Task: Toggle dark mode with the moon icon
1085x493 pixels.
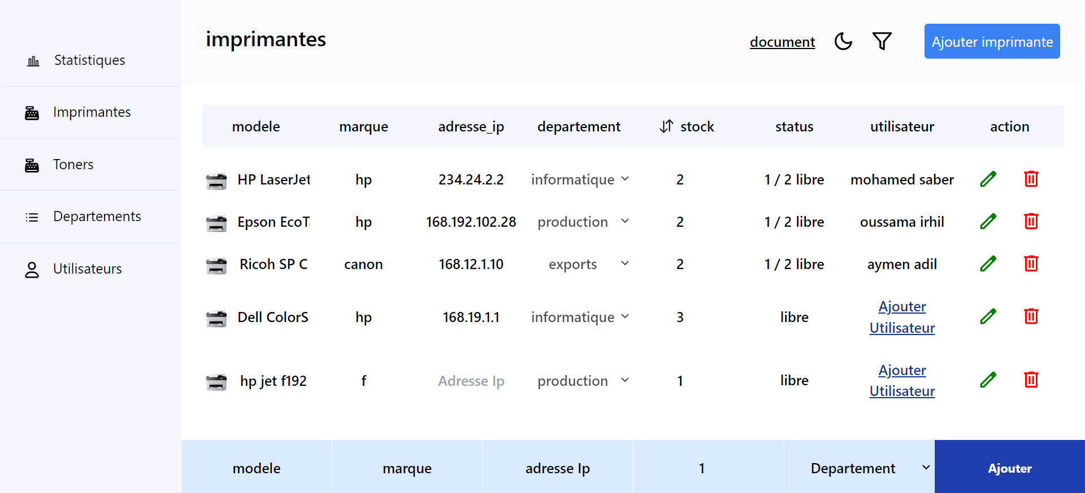Action: pyautogui.click(x=843, y=42)
